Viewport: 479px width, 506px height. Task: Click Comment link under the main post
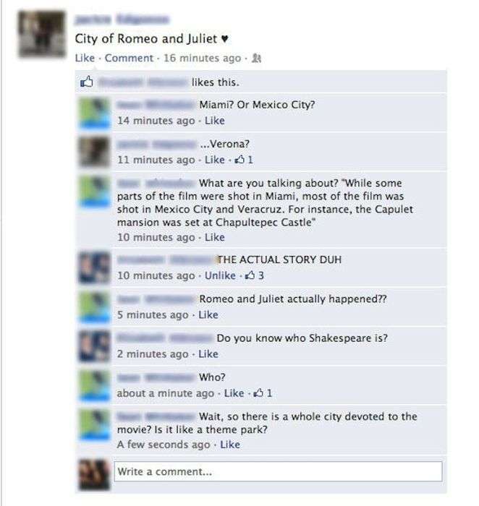[129, 58]
